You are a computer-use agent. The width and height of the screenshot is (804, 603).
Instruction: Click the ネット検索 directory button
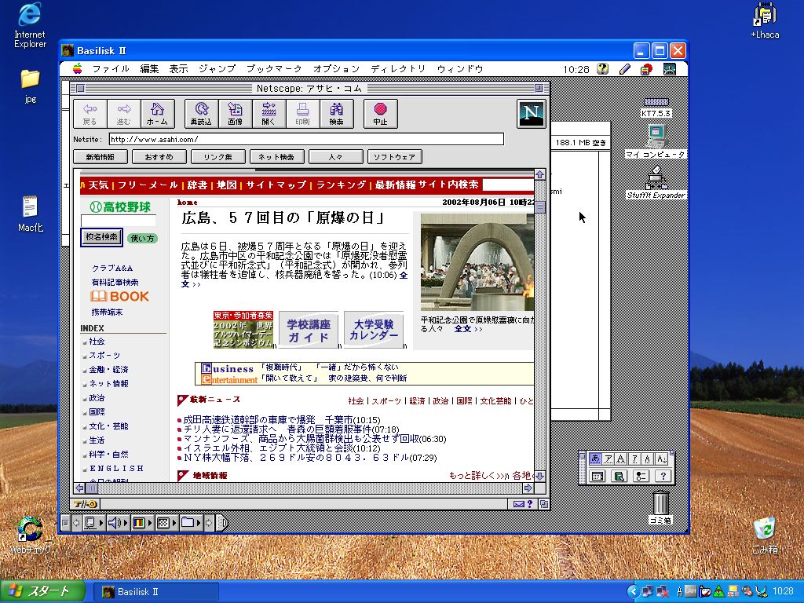[x=277, y=157]
